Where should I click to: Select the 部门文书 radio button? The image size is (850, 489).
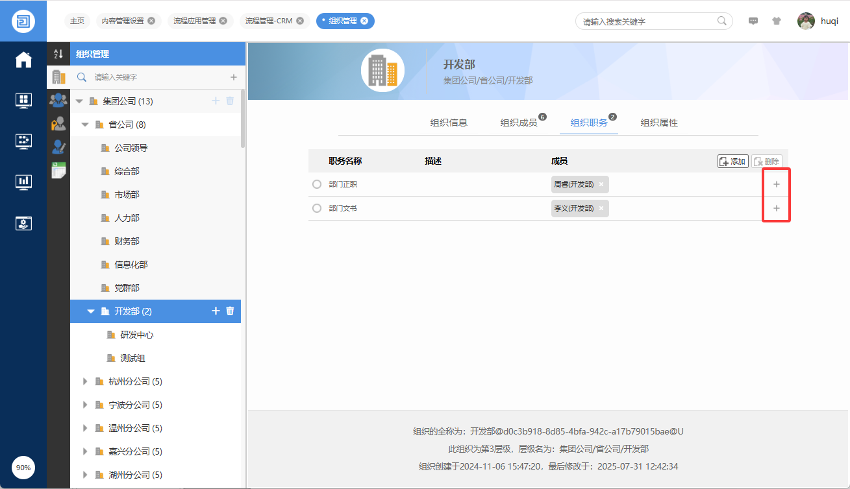coord(317,208)
